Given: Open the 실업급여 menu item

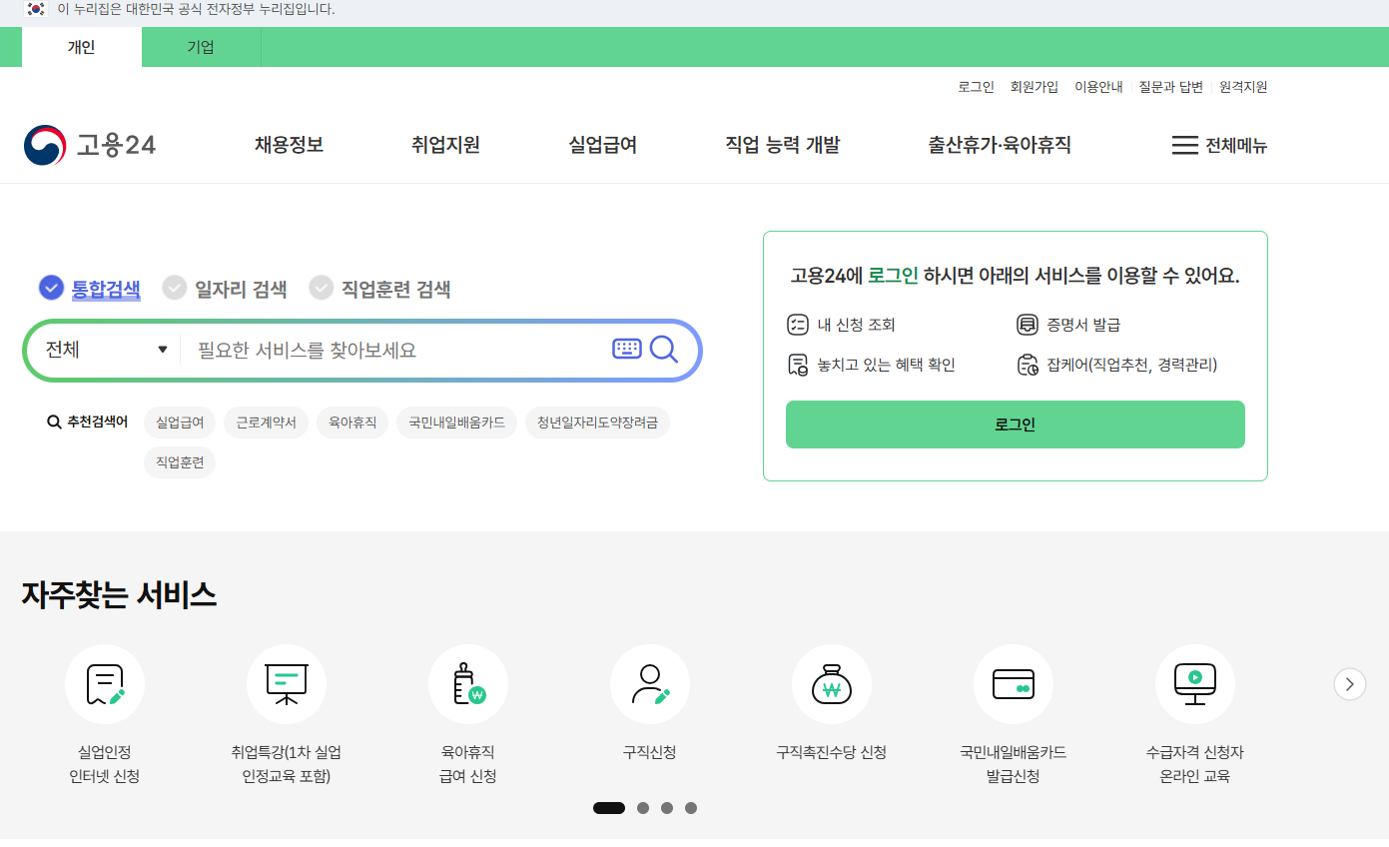Looking at the screenshot, I should point(601,145).
